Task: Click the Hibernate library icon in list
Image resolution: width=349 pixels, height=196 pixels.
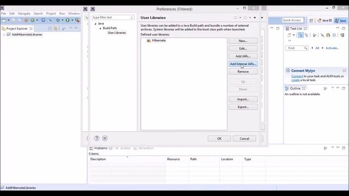Action: 149,40
